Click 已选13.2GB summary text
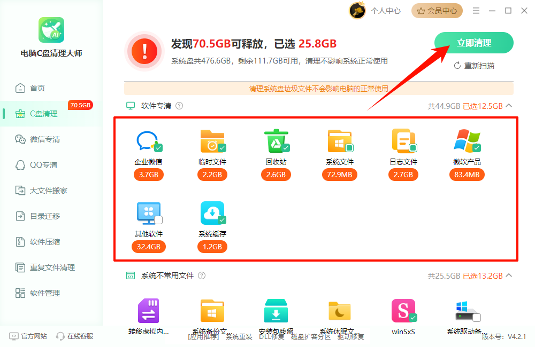 point(483,276)
